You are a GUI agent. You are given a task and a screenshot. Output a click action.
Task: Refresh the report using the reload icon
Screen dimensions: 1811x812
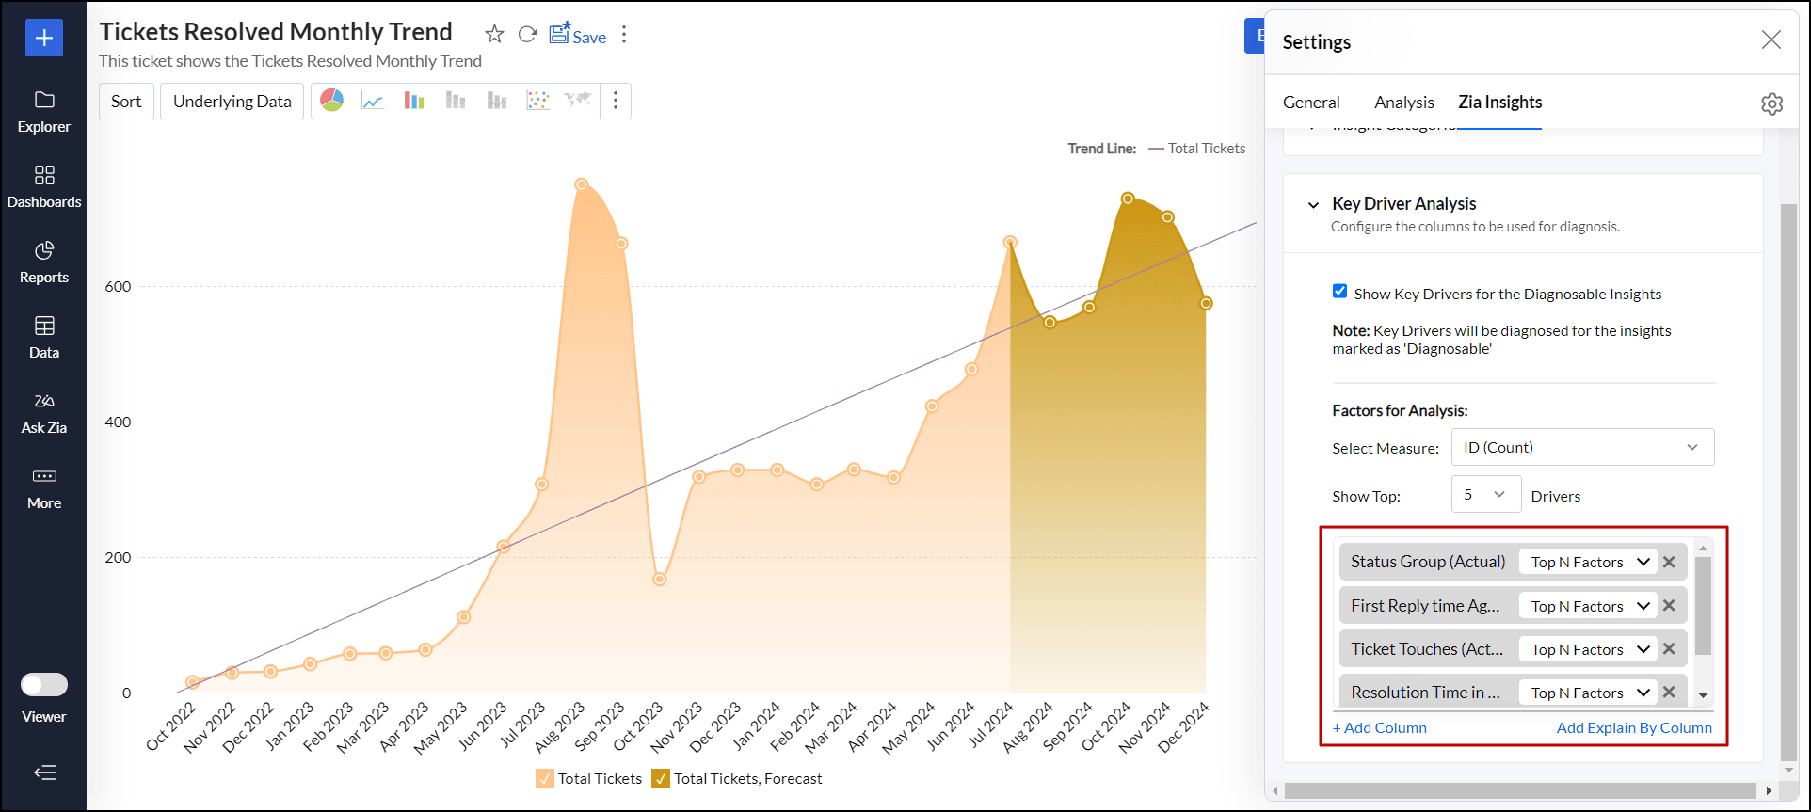pyautogui.click(x=527, y=35)
